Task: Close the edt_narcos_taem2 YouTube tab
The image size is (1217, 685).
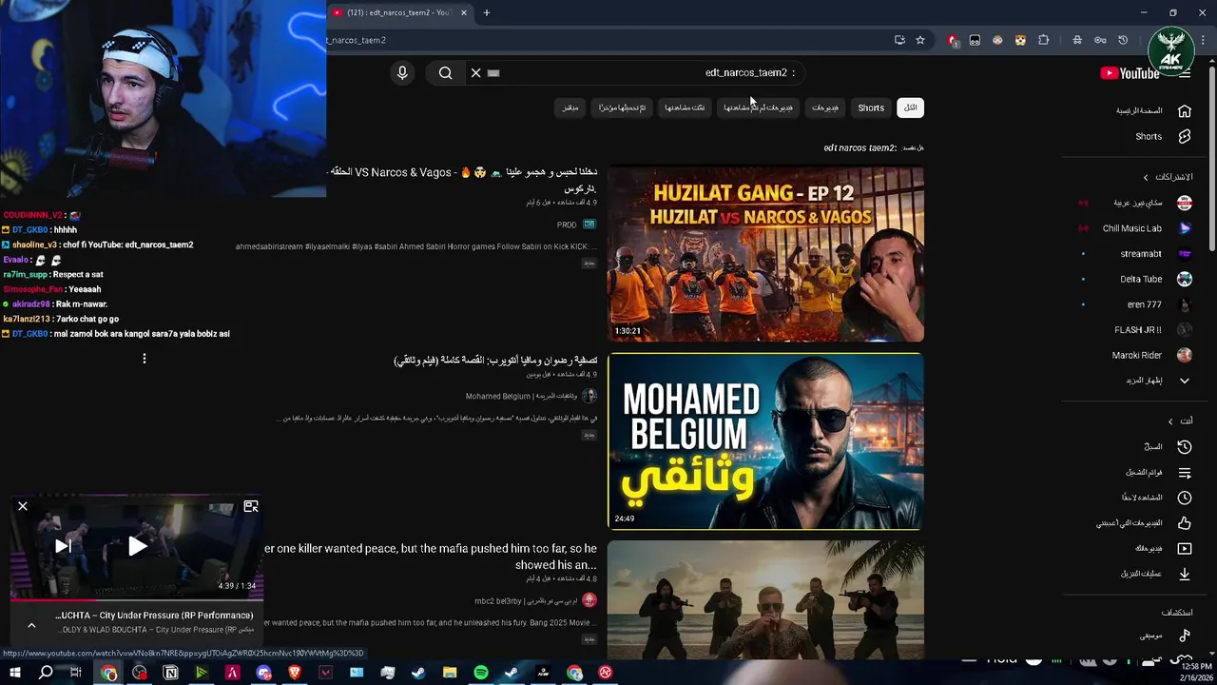Action: click(464, 12)
